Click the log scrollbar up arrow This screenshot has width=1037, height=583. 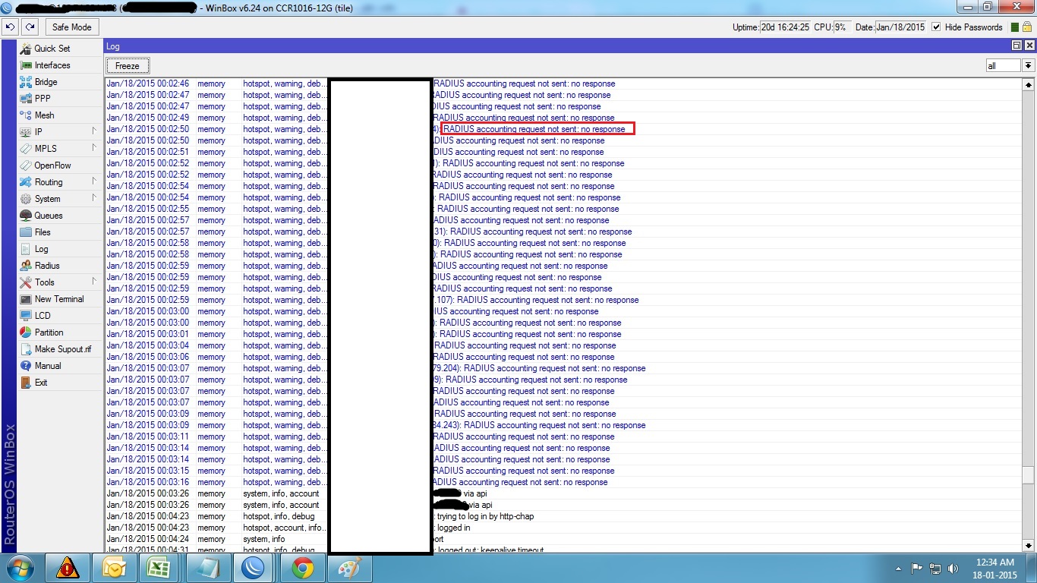(x=1028, y=84)
